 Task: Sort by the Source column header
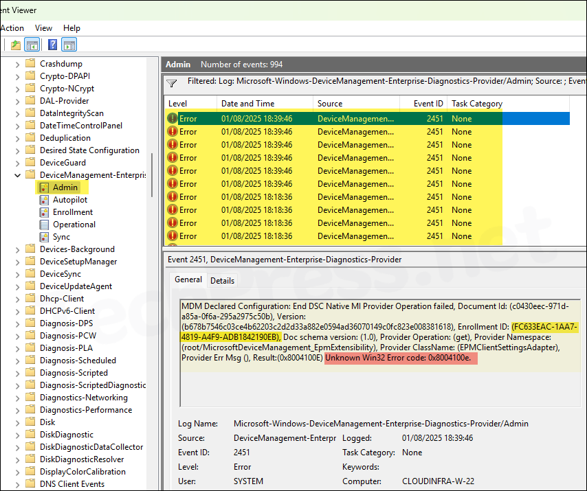click(356, 104)
